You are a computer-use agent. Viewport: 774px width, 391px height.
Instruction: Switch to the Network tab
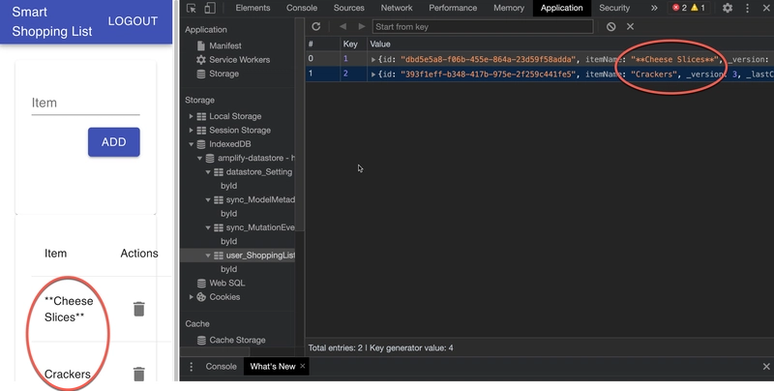pos(397,8)
